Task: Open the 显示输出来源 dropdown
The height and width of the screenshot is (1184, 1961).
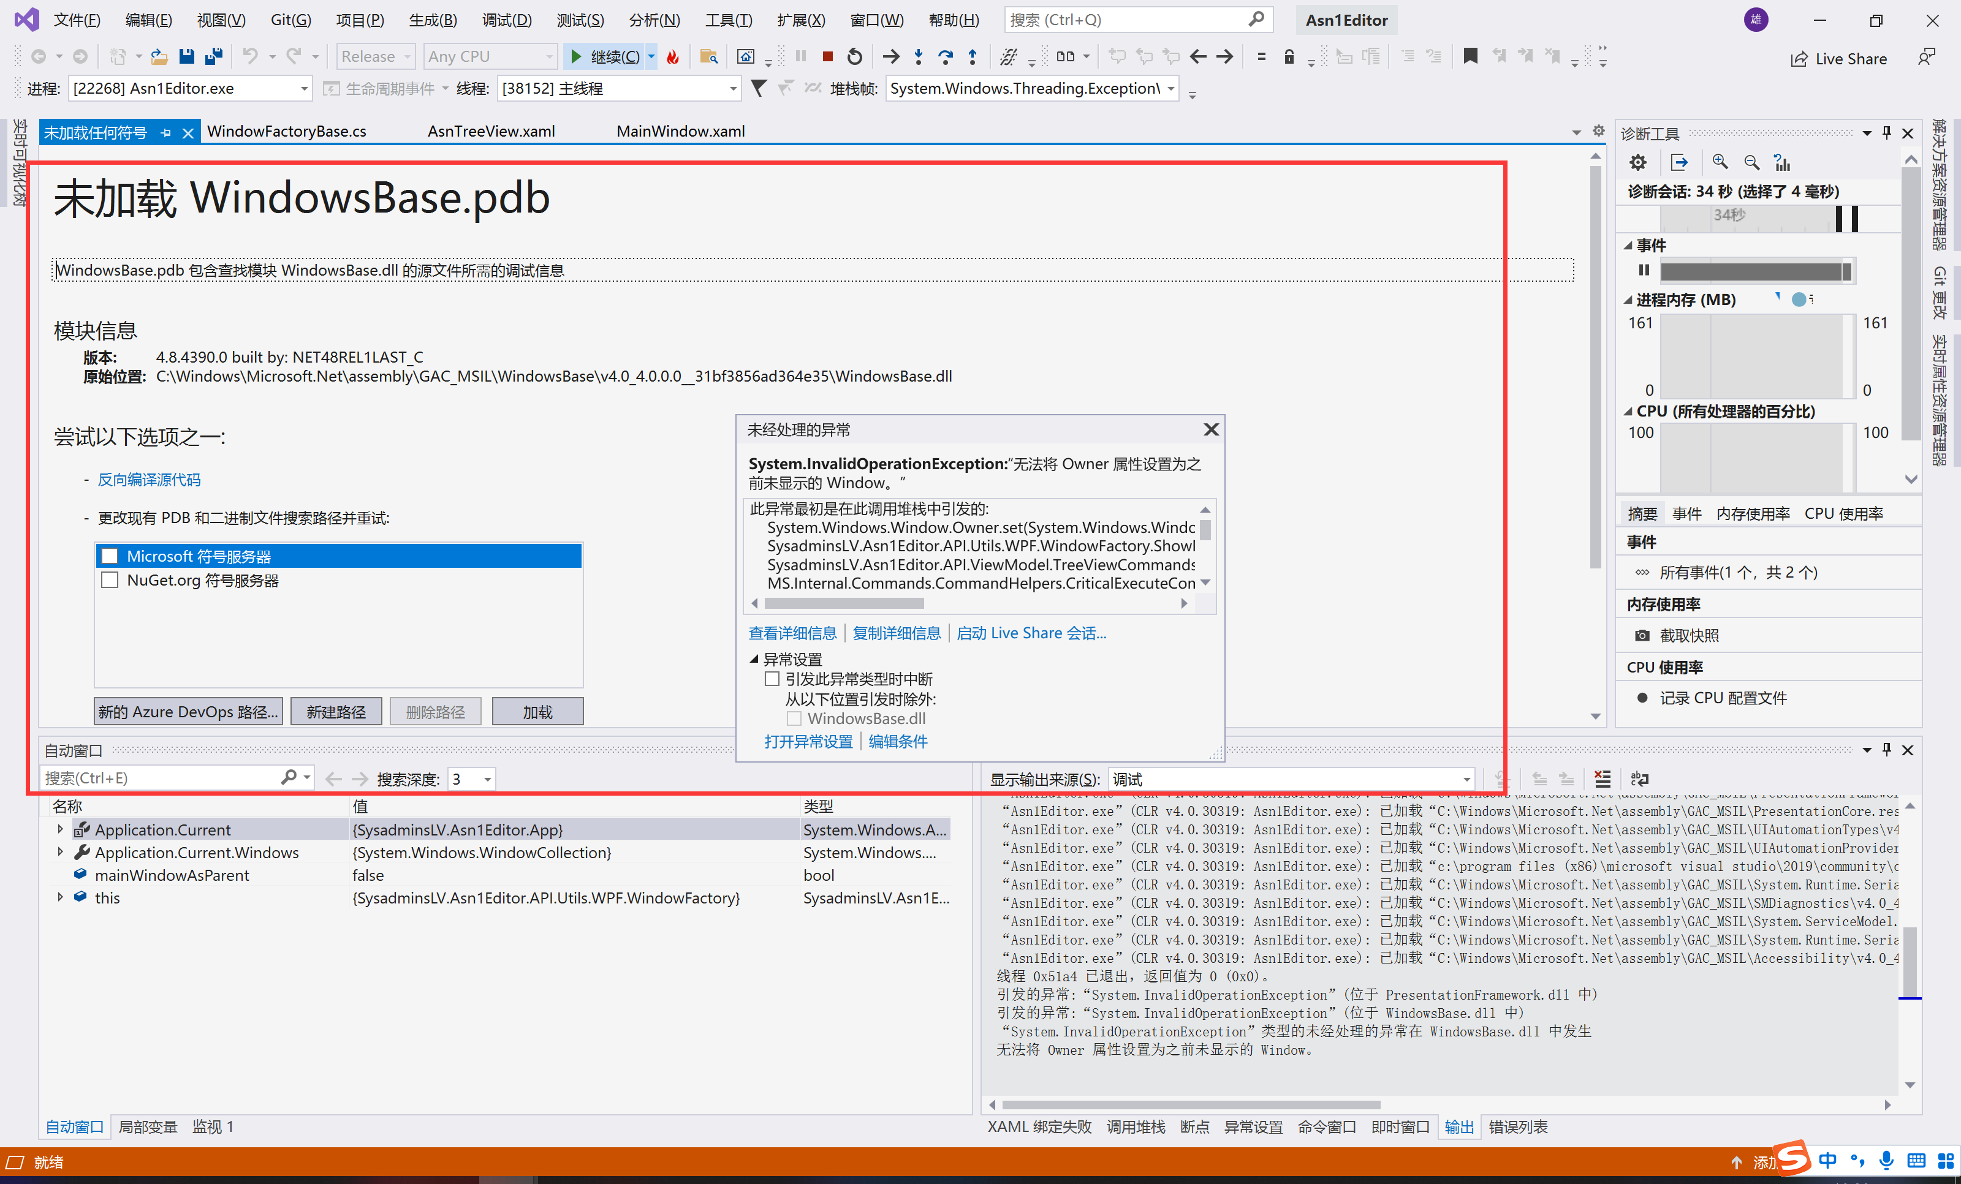Action: (x=1291, y=779)
